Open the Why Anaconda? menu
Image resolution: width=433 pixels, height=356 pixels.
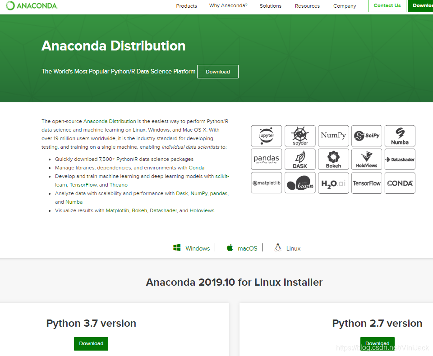228,5
